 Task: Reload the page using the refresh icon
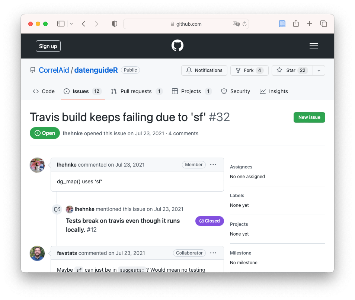point(244,24)
